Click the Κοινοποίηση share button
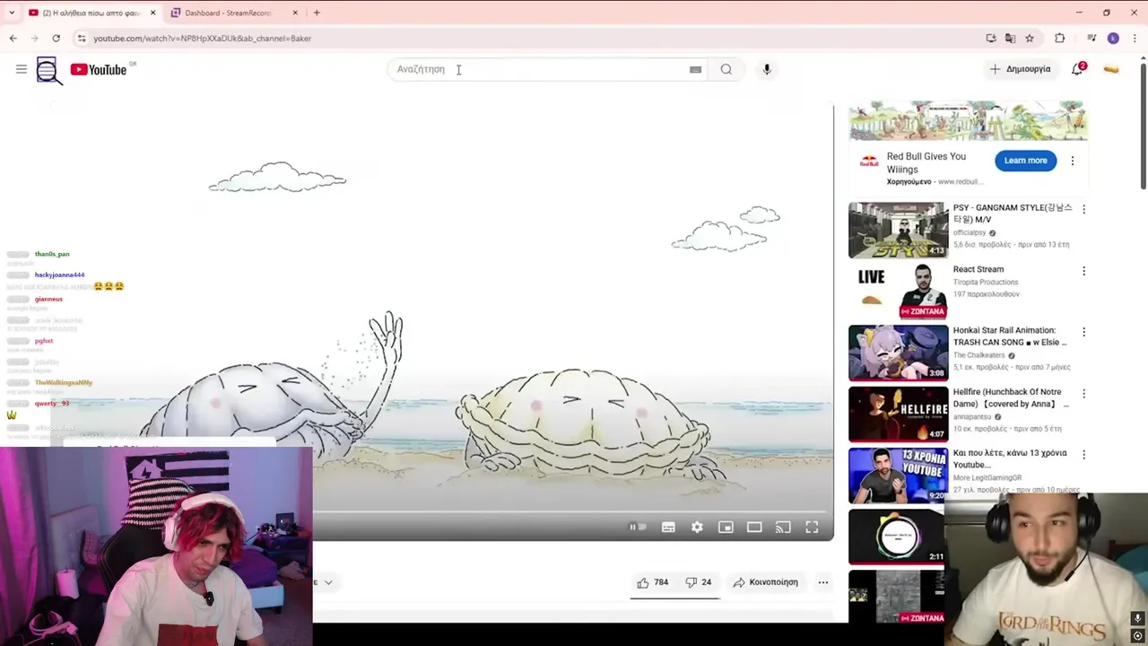The image size is (1148, 646). (x=765, y=582)
